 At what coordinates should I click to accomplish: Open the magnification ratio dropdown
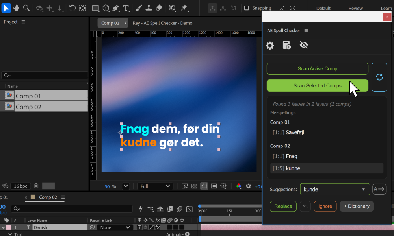click(x=126, y=186)
